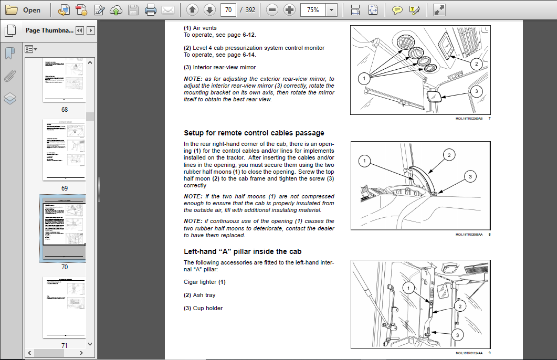Screen dimensions: 557x360
Task: Click the 'Left-hand "A" pillar inside the cab' heading
Action: 242,251
